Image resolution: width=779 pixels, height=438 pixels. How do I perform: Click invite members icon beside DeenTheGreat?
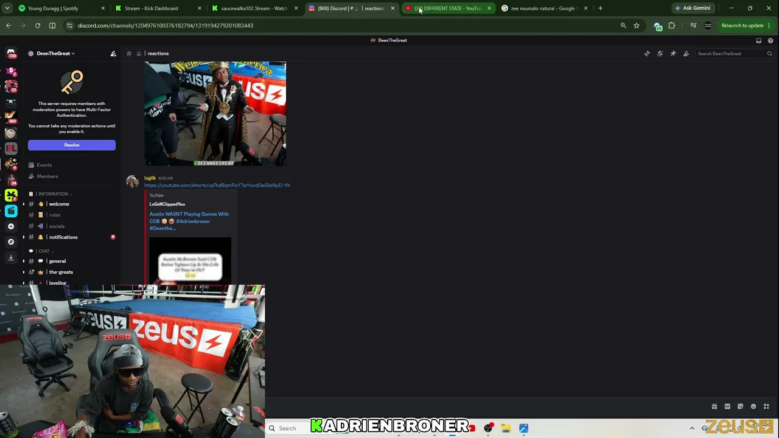(113, 54)
